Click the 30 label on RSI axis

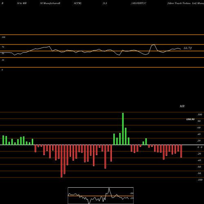click(3, 60)
